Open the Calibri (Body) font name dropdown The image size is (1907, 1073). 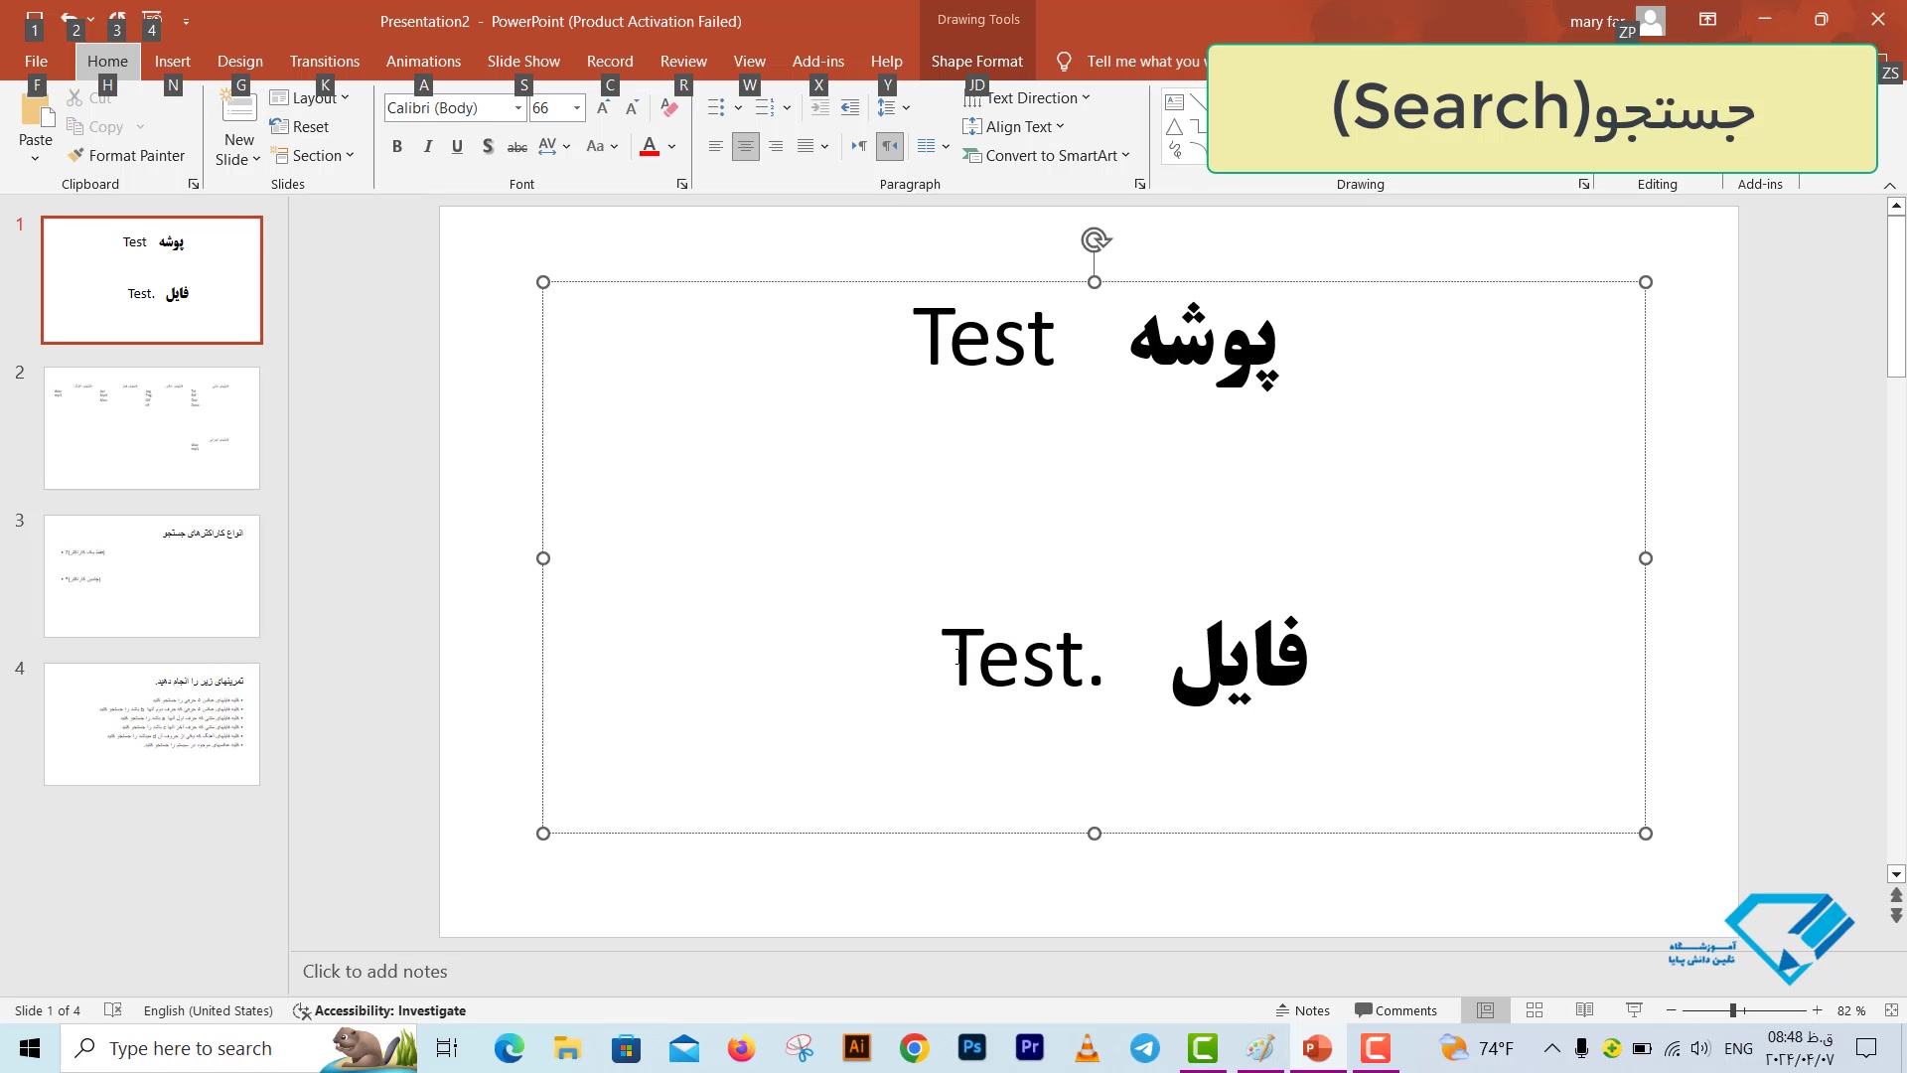517,108
